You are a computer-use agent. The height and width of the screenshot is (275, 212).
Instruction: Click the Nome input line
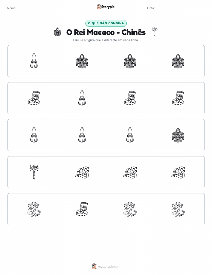pos(49,8)
